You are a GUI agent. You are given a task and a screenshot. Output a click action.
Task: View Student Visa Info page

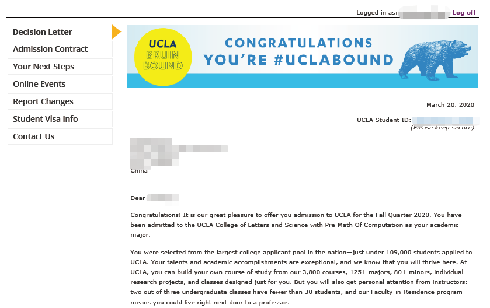[60, 119]
